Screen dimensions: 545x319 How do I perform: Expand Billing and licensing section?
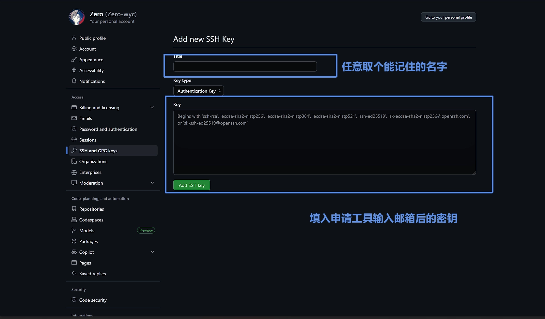tap(152, 108)
